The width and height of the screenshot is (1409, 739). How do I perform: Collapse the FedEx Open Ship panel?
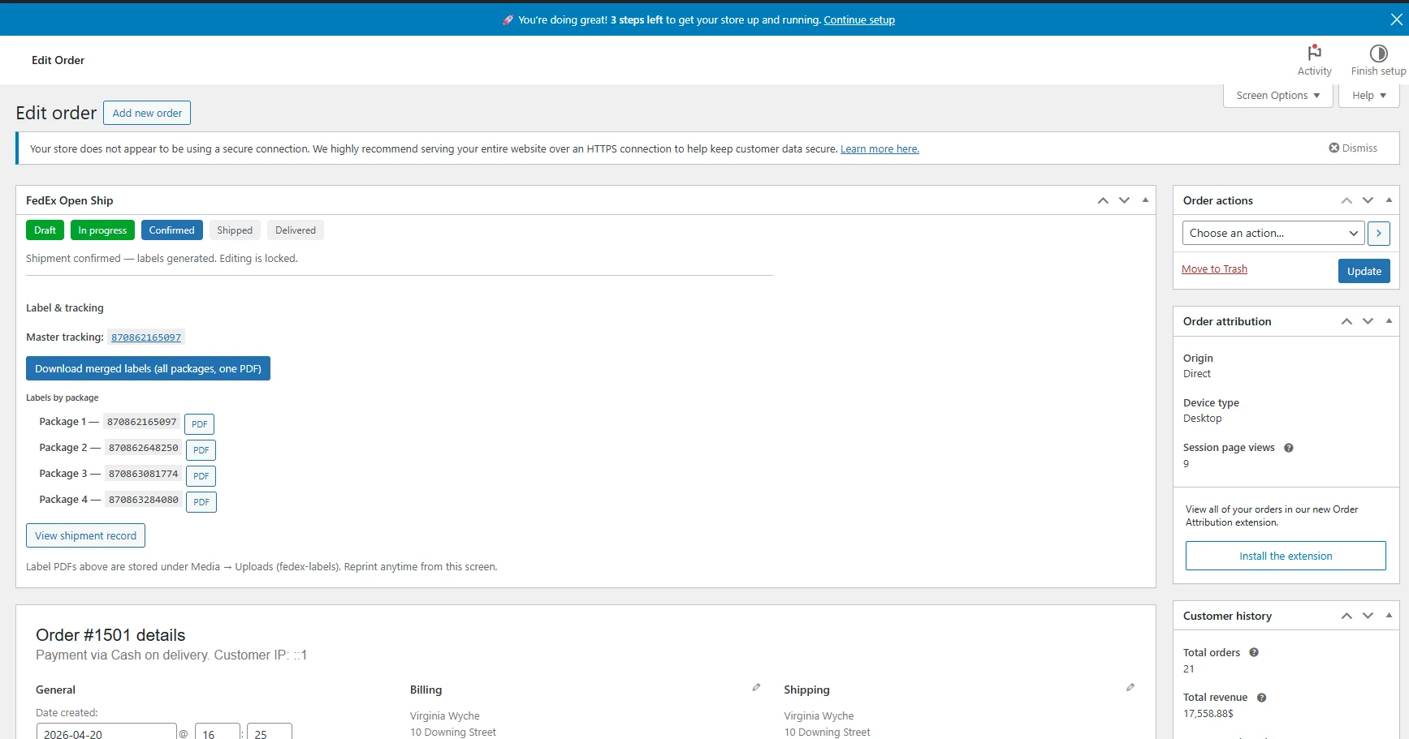click(x=1145, y=200)
